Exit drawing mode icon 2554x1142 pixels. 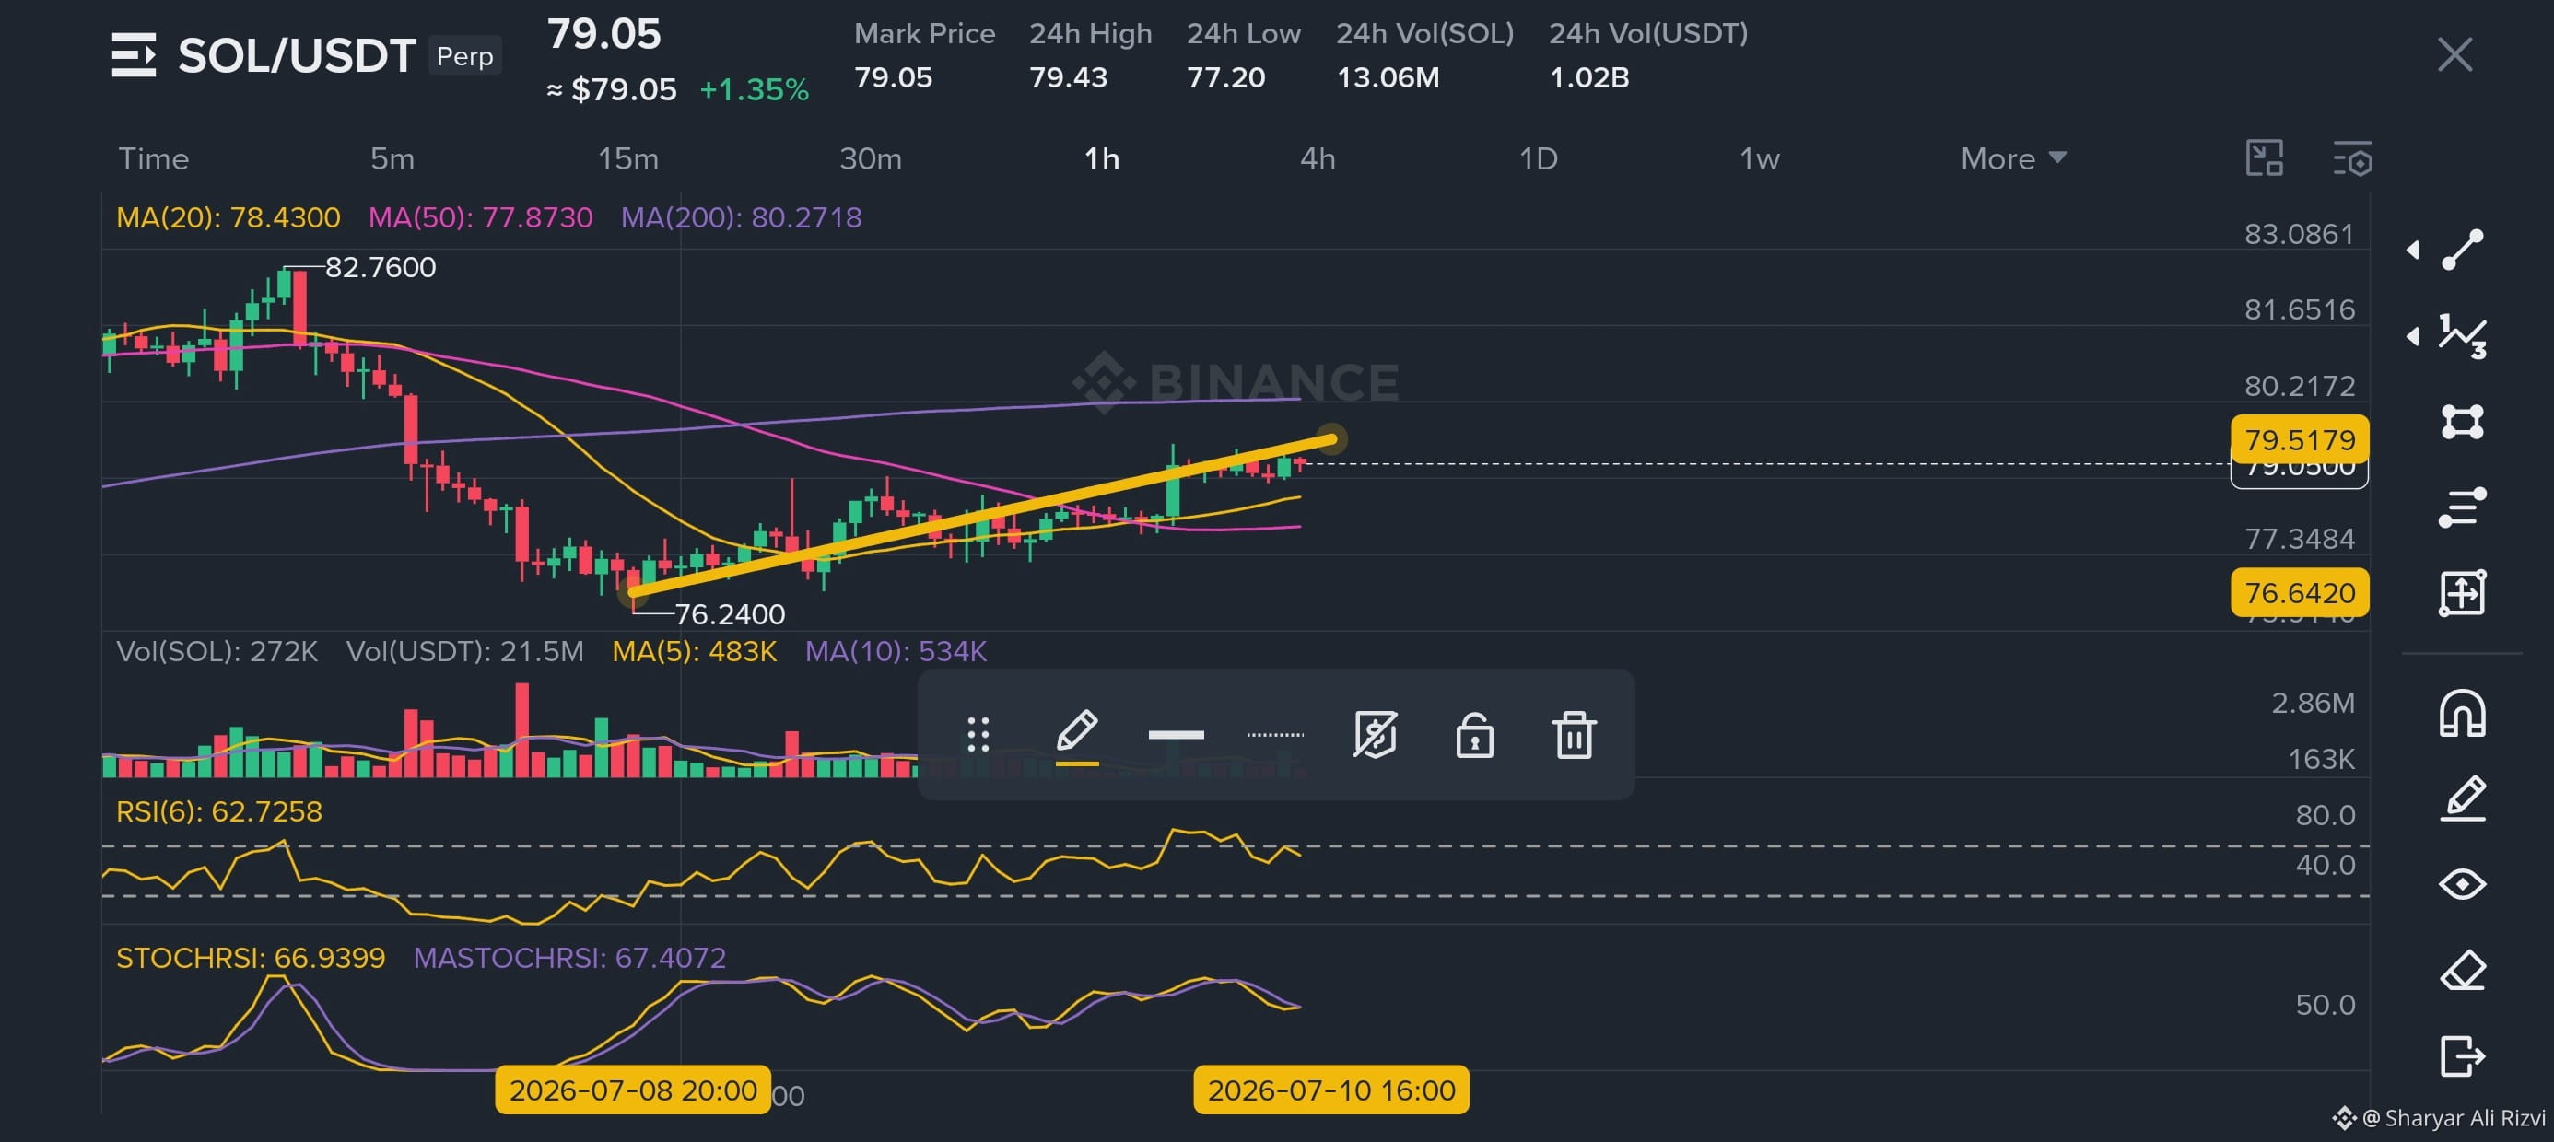click(2462, 1055)
